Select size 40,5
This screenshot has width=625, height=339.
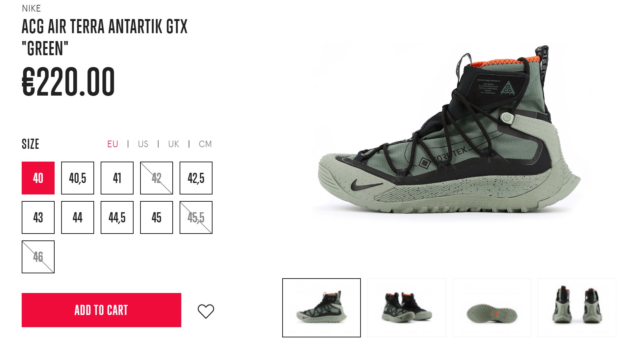[78, 178]
